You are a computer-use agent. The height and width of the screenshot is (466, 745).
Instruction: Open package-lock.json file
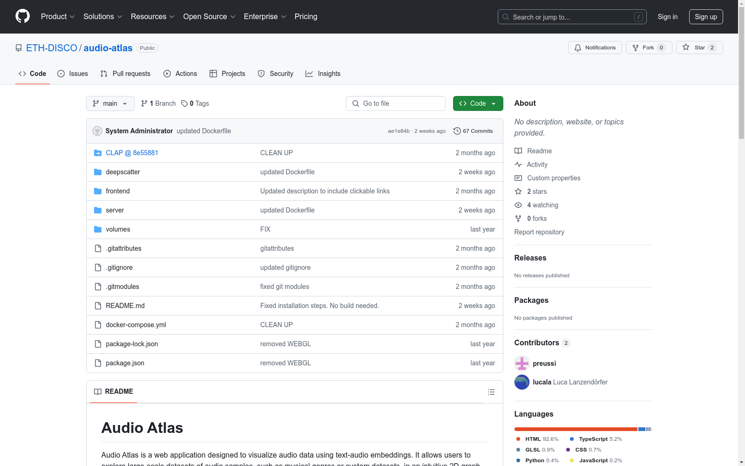[x=132, y=344]
